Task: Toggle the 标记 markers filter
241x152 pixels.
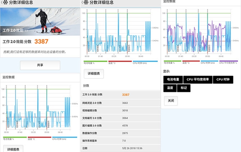Action: [x=183, y=88]
